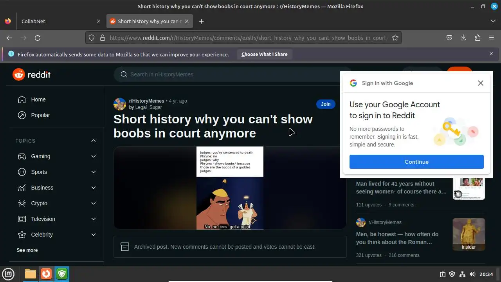This screenshot has width=501, height=282.
Task: Click the r/HistoryMemes avatar beside 'Men, be honest'
Action: click(360, 222)
